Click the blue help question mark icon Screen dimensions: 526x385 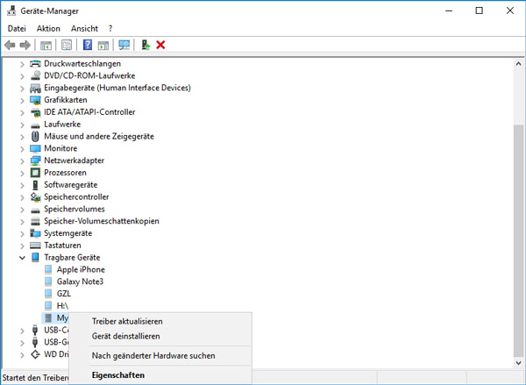87,45
